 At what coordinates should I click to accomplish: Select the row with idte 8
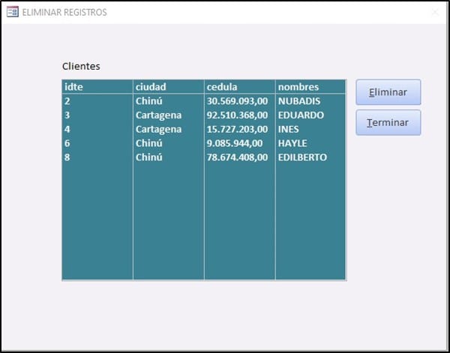(x=204, y=157)
